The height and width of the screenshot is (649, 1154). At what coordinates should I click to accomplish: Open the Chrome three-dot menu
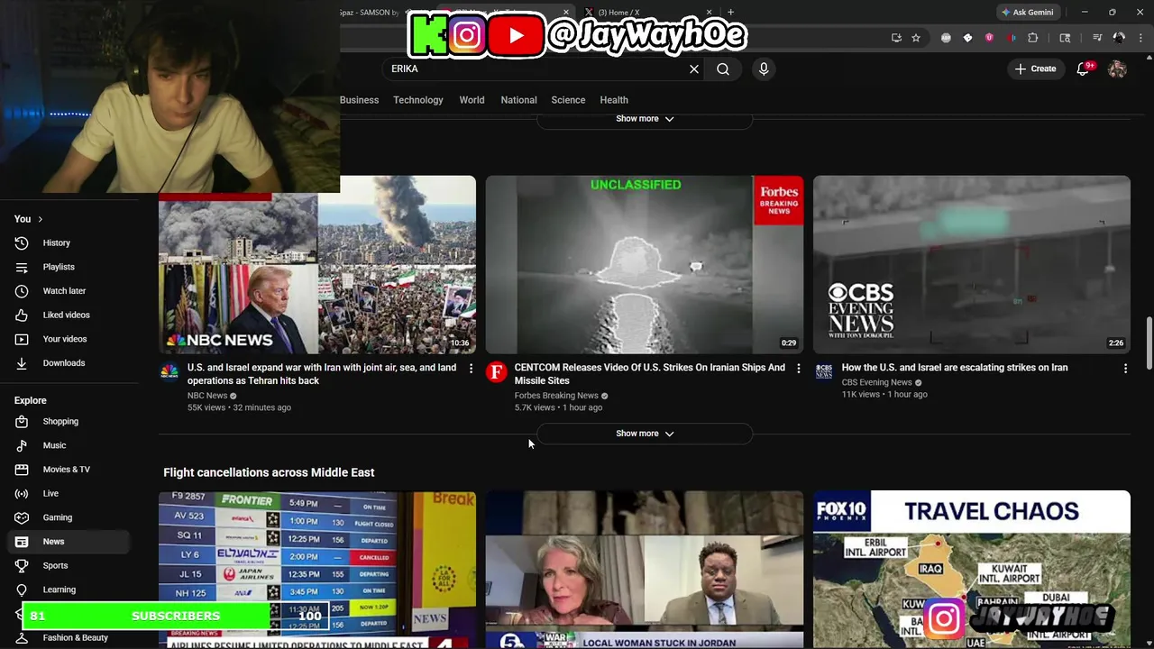tap(1140, 38)
